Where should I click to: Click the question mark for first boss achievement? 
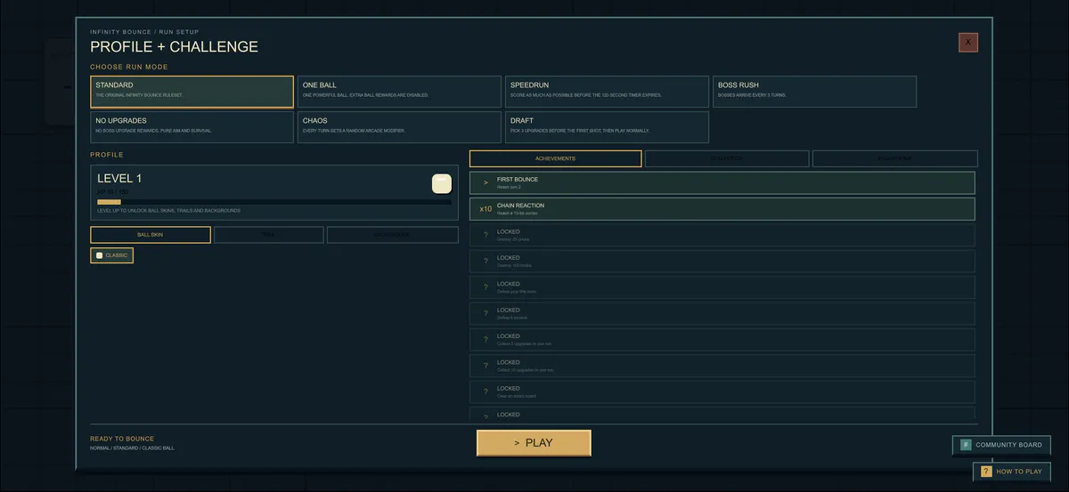[x=486, y=287]
